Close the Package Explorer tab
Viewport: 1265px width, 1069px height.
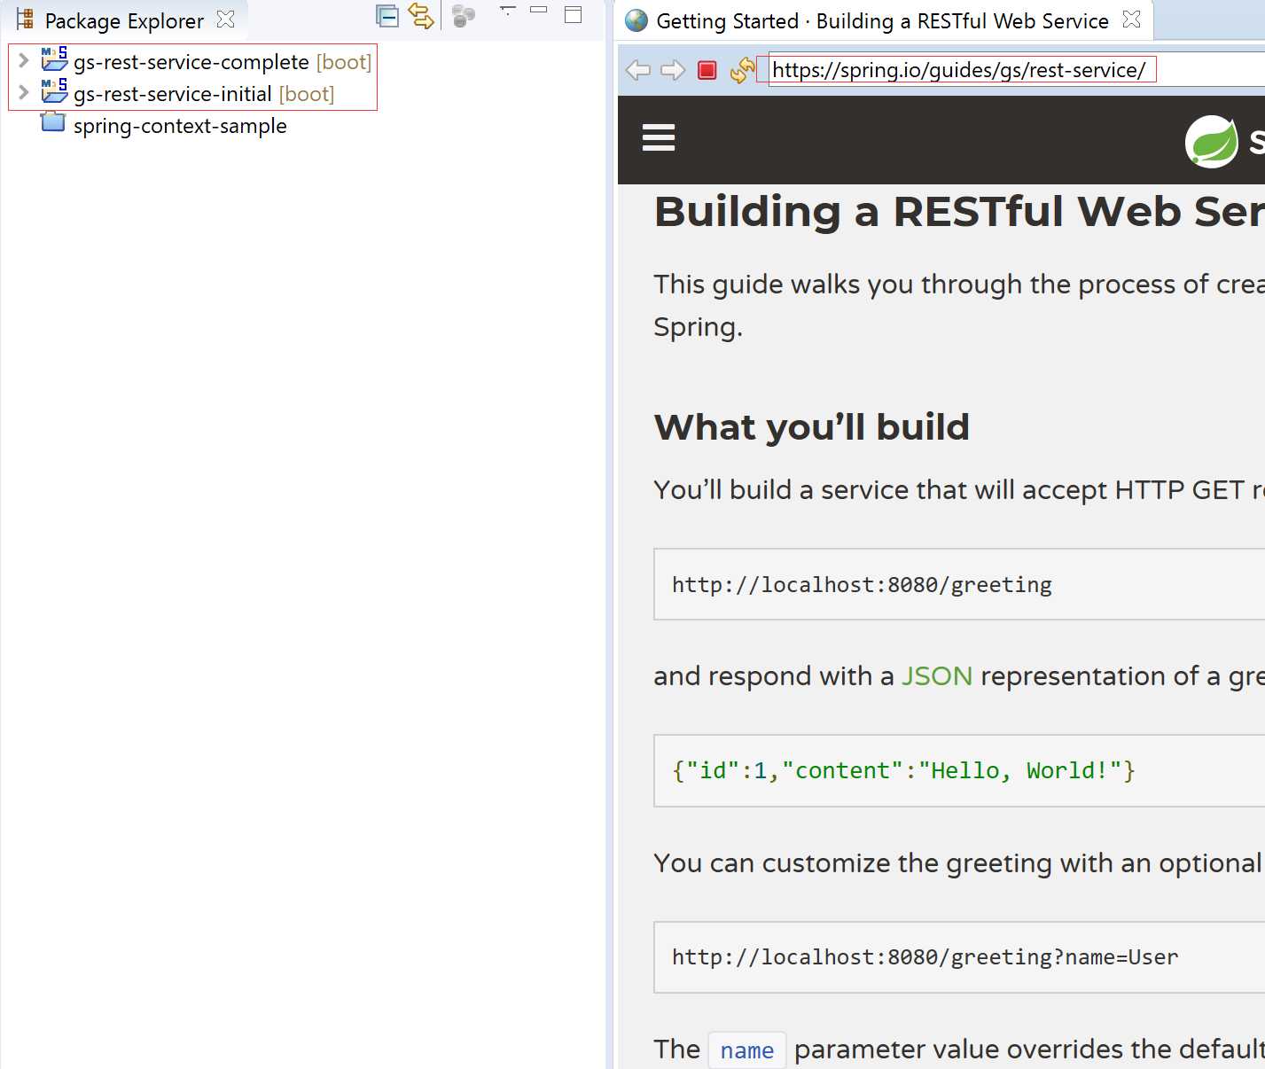coord(226,19)
